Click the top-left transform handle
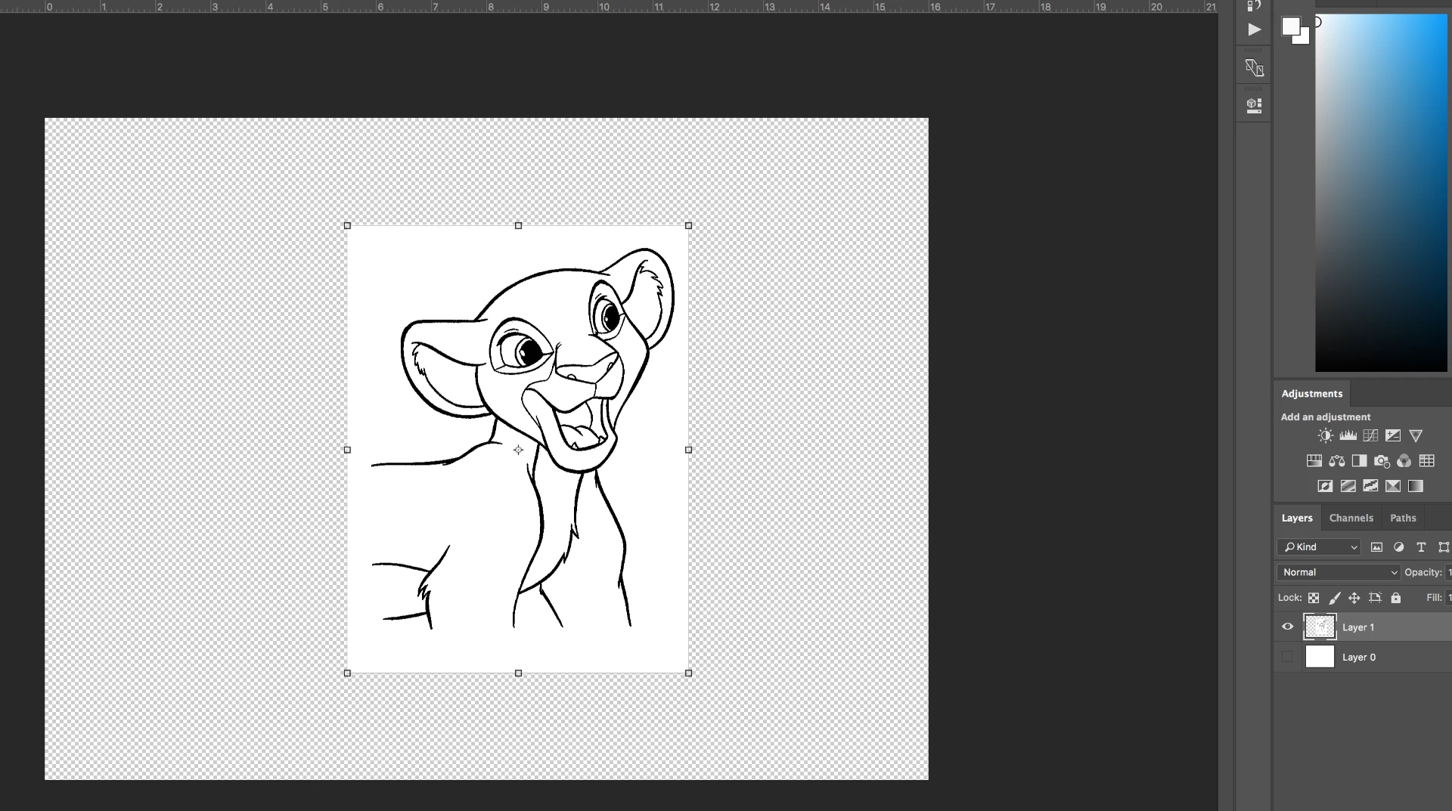This screenshot has height=811, width=1452. 347,225
